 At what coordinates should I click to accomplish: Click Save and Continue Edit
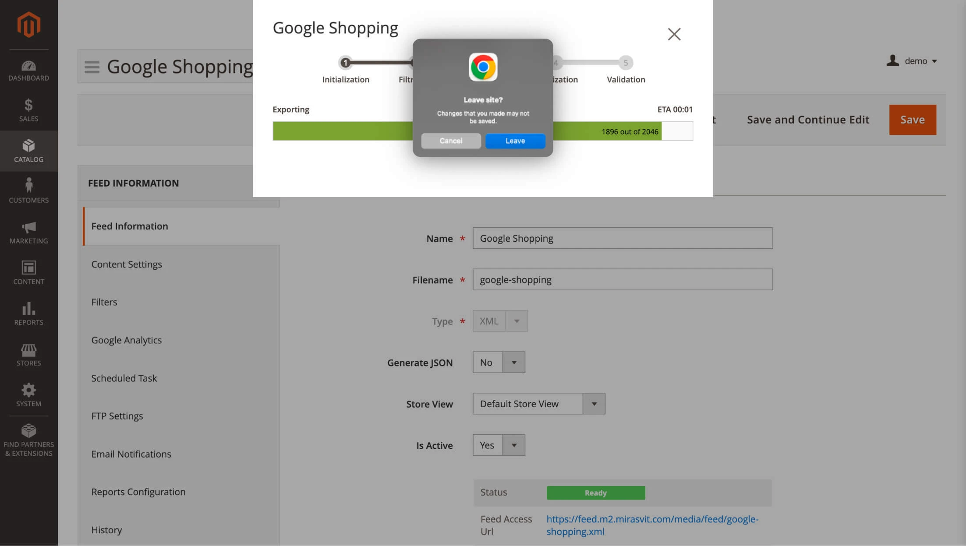pyautogui.click(x=807, y=120)
